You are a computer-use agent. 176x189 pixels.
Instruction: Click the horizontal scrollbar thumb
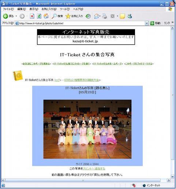pos(83,180)
